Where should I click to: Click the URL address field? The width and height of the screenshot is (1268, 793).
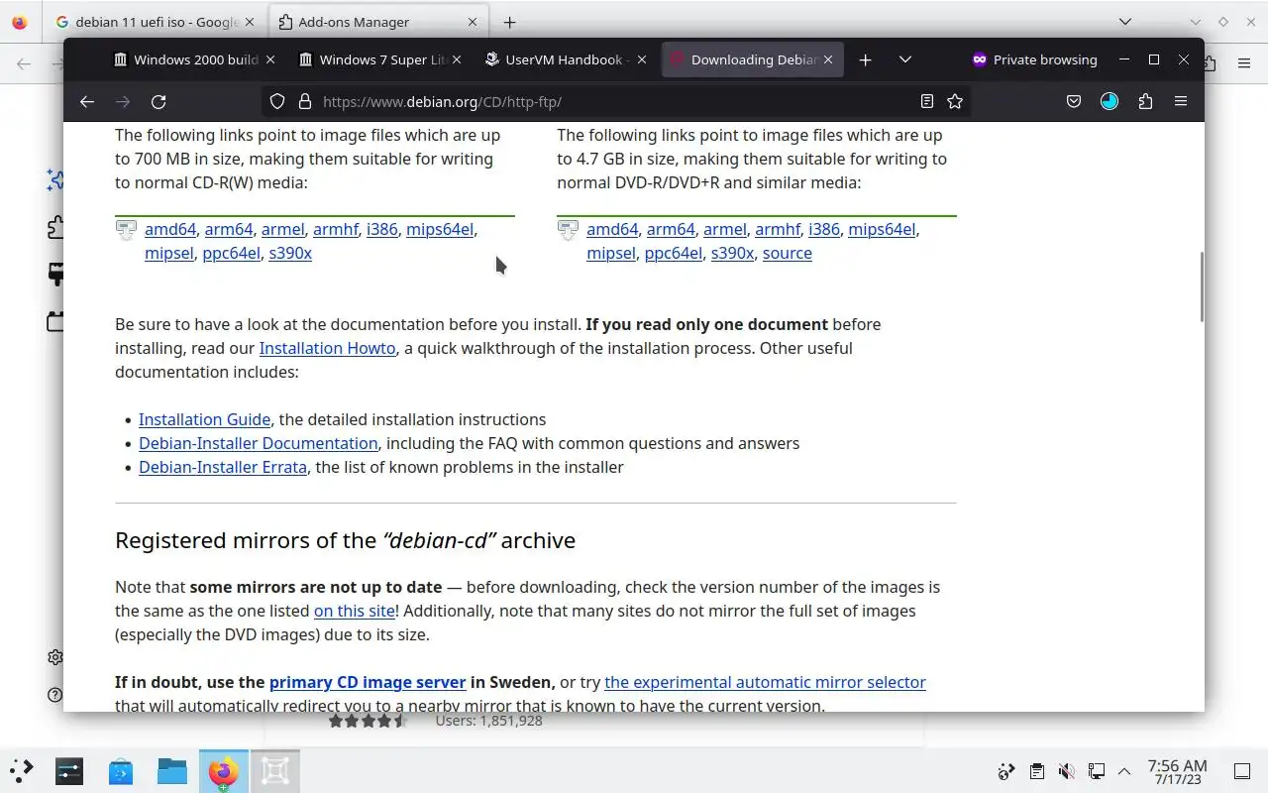pyautogui.click(x=614, y=101)
